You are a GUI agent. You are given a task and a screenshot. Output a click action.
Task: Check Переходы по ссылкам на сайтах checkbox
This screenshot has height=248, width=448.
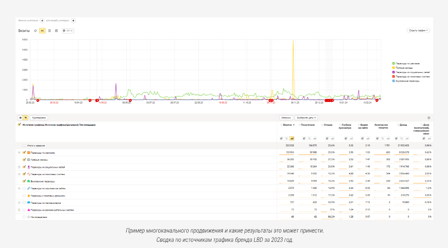pos(24,188)
